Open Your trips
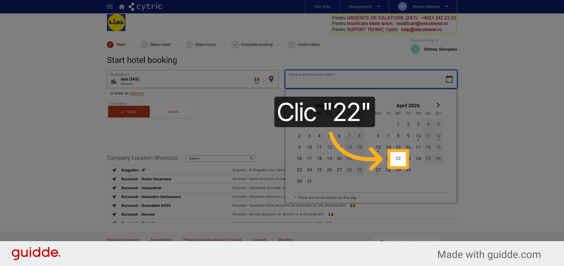The image size is (564, 266). pyautogui.click(x=323, y=6)
